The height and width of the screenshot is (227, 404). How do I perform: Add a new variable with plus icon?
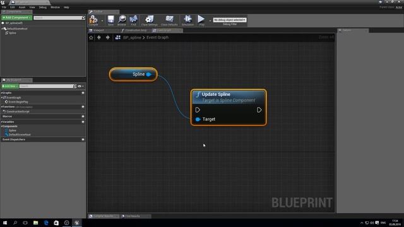[83, 122]
